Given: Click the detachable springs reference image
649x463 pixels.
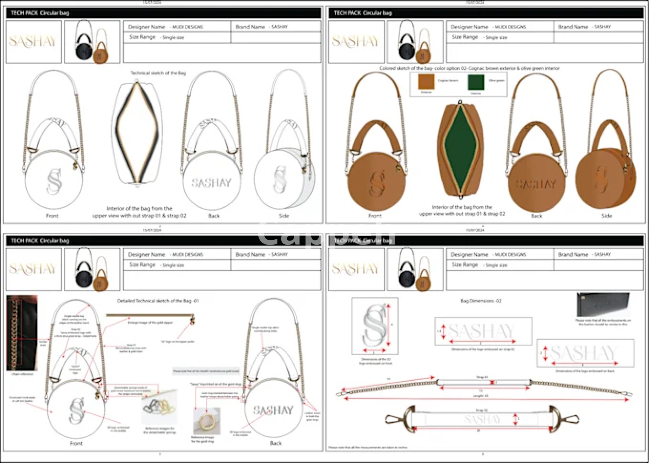Looking at the screenshot, I should point(159,407).
